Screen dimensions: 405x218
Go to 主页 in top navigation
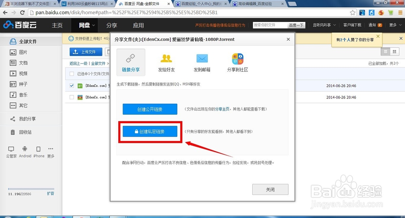pos(58,25)
